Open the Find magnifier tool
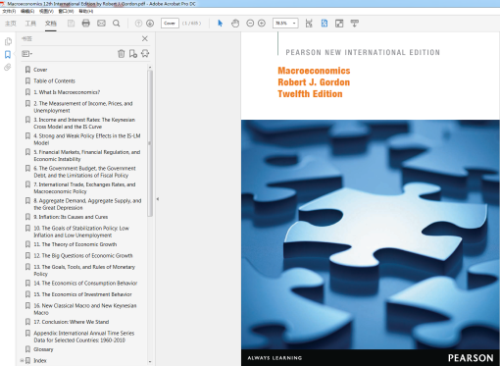500x366 pixels. click(x=117, y=24)
